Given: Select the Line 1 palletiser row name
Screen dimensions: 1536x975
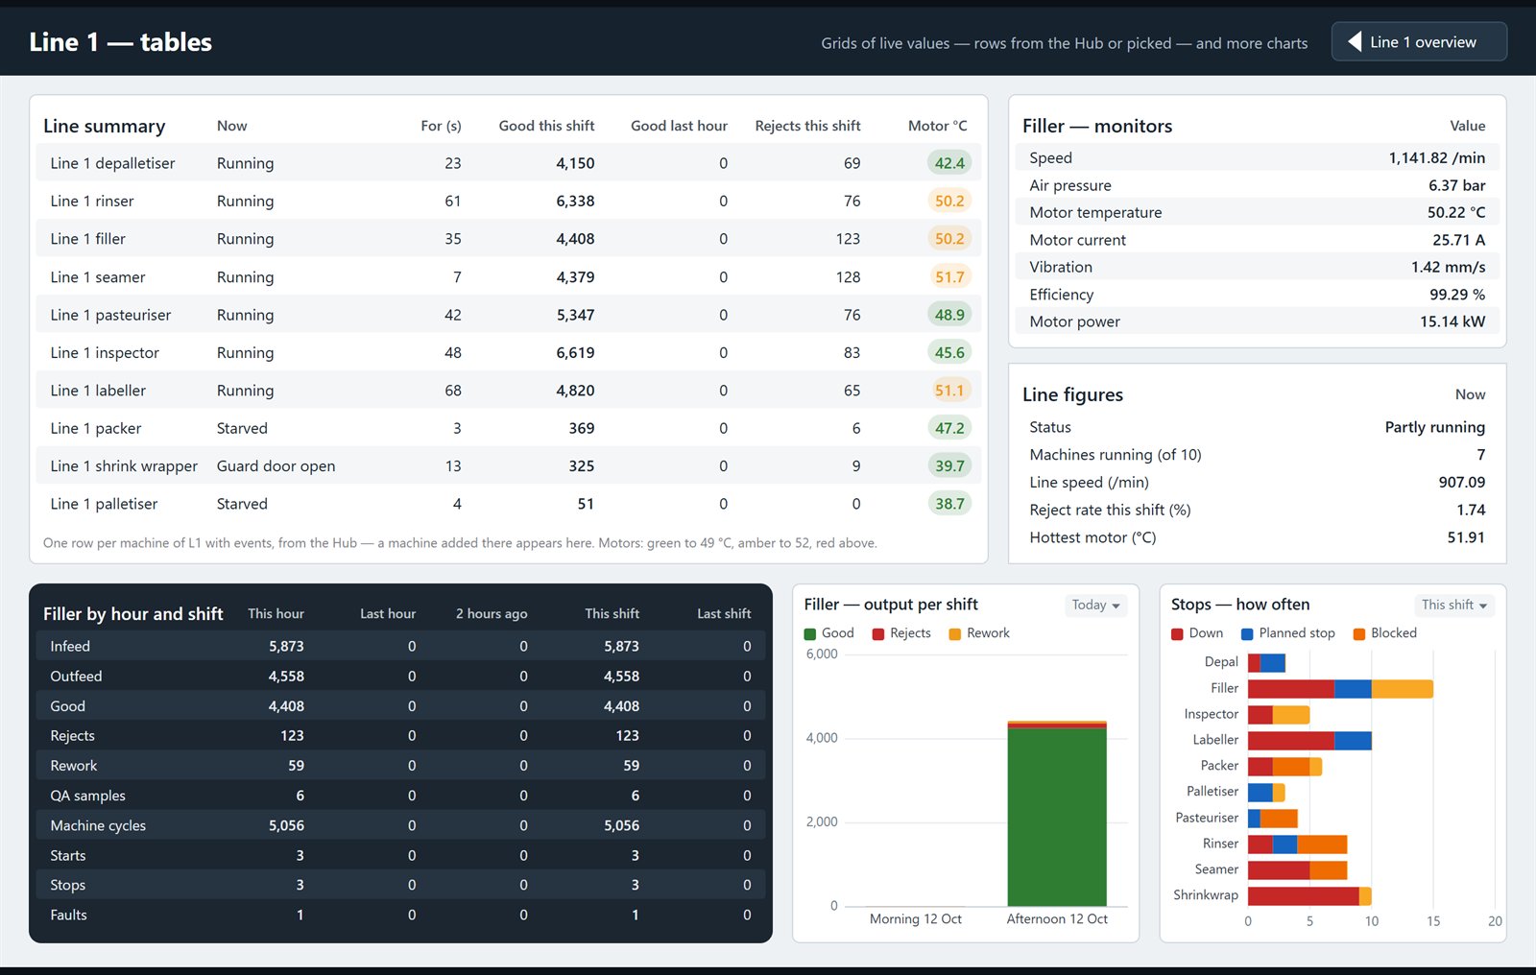Looking at the screenshot, I should (104, 504).
